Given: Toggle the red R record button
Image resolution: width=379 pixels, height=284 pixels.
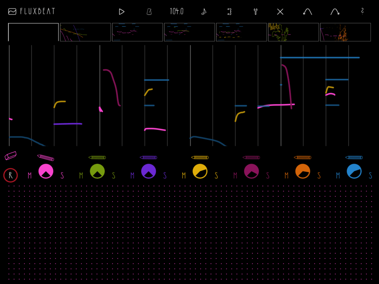Looking at the screenshot, I should tap(10, 176).
